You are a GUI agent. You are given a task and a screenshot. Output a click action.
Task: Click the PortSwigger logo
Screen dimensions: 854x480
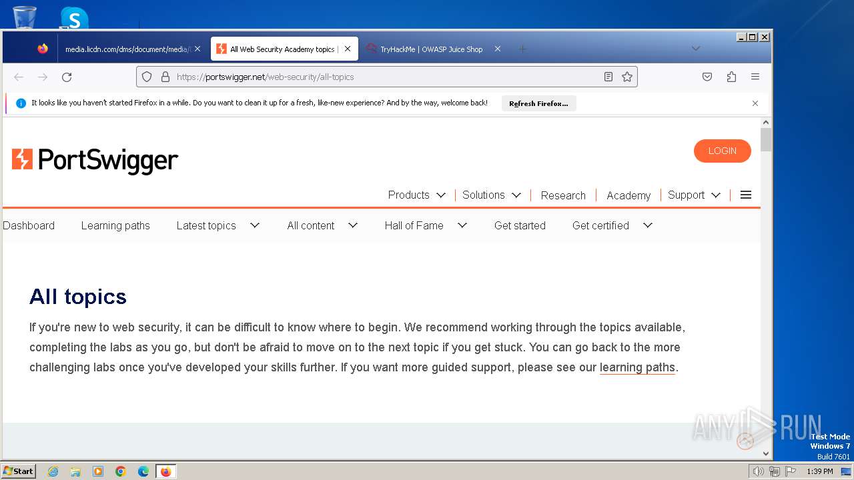tap(95, 160)
